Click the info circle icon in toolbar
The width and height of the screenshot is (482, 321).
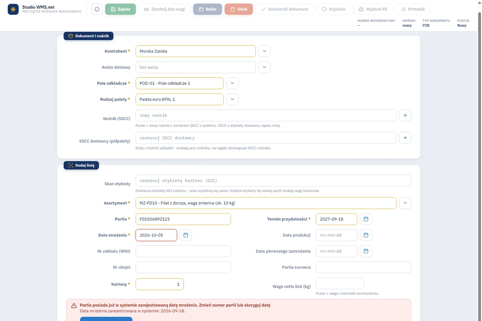tap(97, 9)
